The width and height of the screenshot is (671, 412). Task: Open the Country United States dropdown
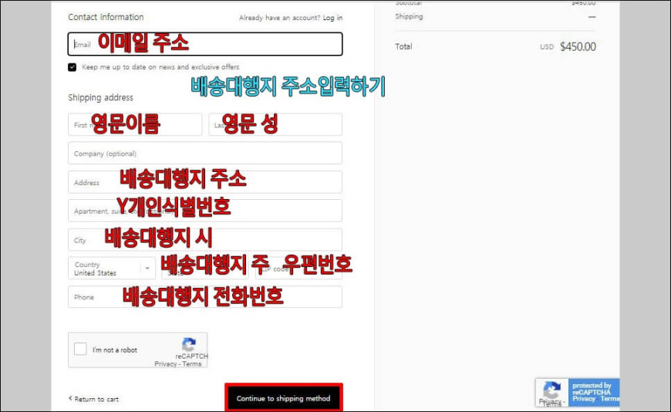click(x=112, y=268)
